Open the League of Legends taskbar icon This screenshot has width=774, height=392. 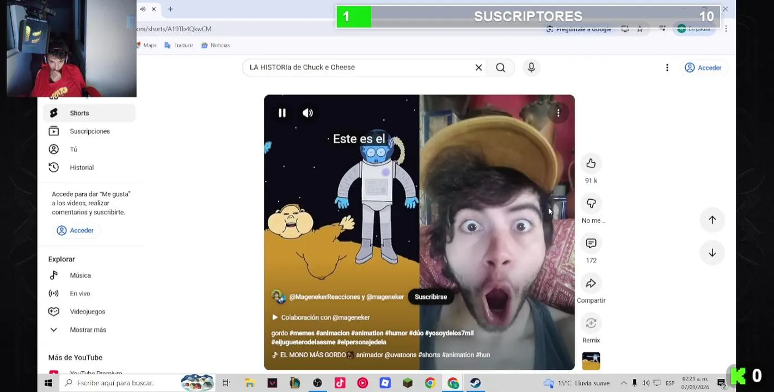295,383
